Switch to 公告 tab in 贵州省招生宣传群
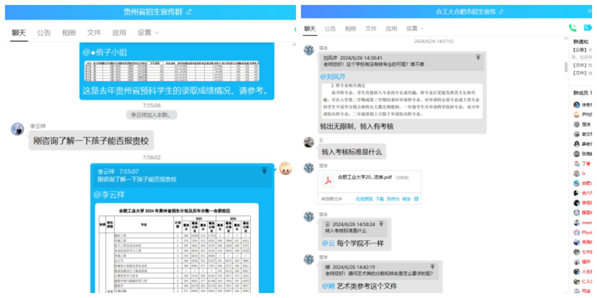The height and width of the screenshot is (298, 597). (44, 33)
